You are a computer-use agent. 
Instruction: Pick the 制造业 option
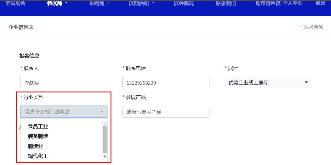(x=36, y=146)
